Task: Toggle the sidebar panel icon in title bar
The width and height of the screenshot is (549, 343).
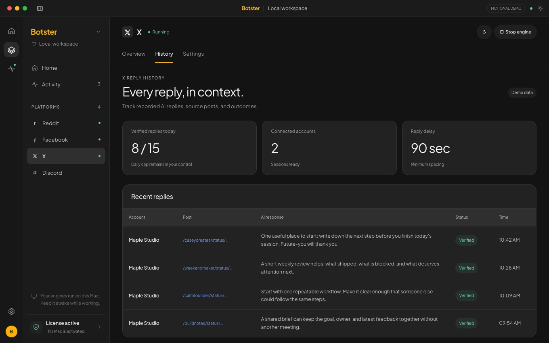Action: [x=40, y=8]
